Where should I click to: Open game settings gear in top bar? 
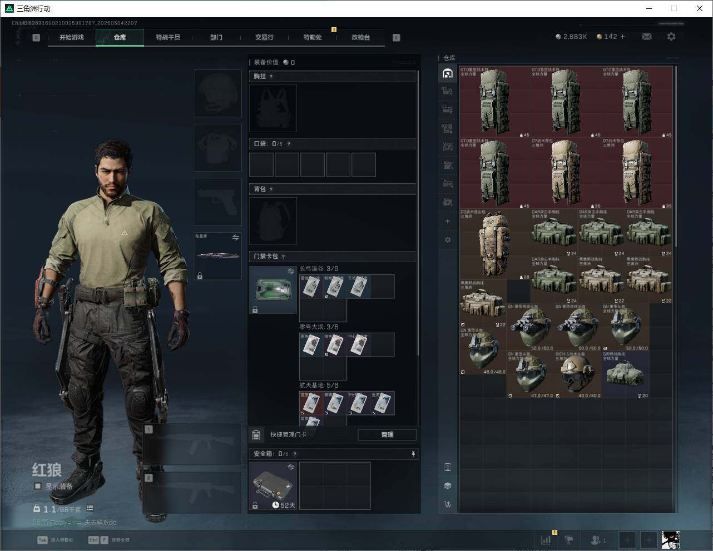click(x=671, y=37)
